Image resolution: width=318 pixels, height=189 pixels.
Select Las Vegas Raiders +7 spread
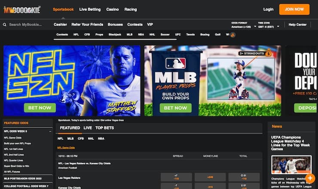[176, 177]
